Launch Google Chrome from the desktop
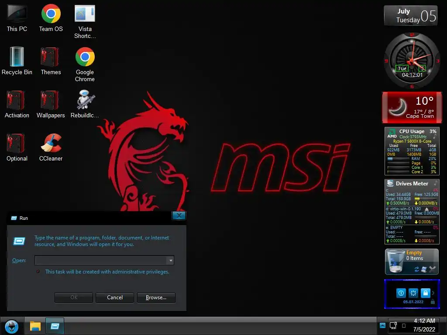447x335 pixels. coord(85,65)
